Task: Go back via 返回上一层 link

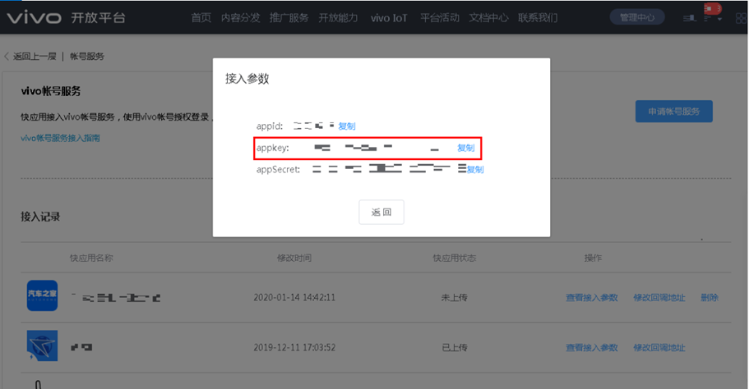Action: click(31, 57)
